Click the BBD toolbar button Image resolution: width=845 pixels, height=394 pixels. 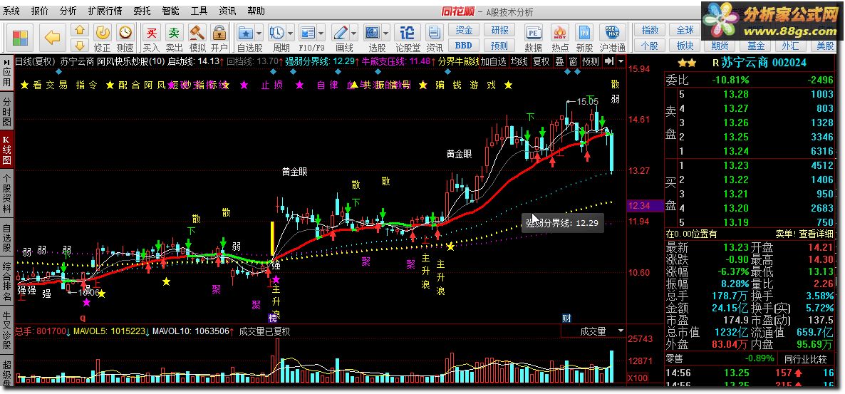pos(463,46)
